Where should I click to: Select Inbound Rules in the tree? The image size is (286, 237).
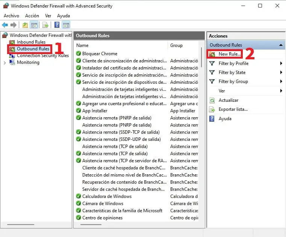[x=31, y=42]
